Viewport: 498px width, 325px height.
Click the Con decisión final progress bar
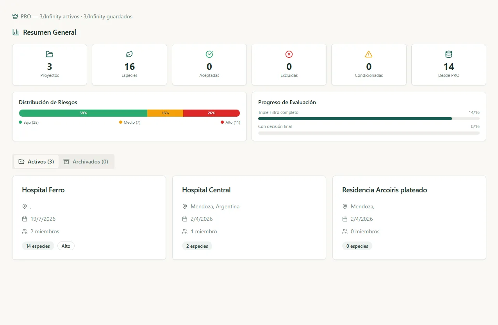click(369, 133)
